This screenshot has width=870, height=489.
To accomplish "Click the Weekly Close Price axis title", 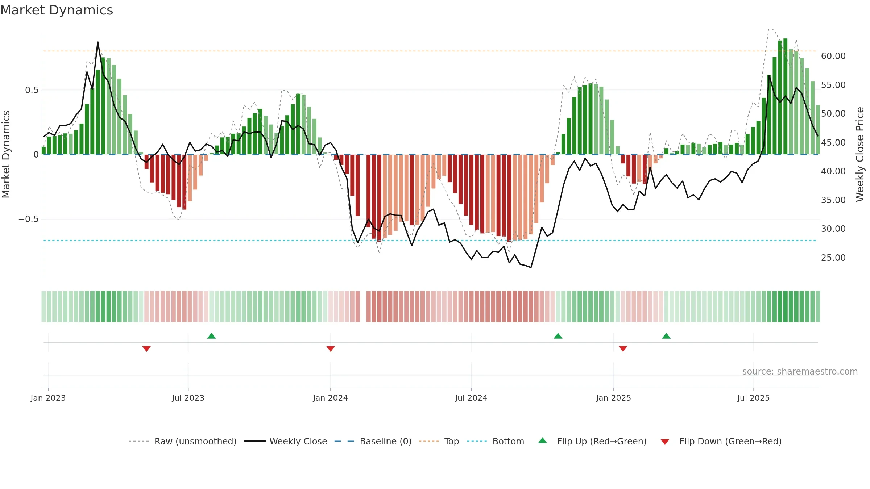I will pos(860,154).
